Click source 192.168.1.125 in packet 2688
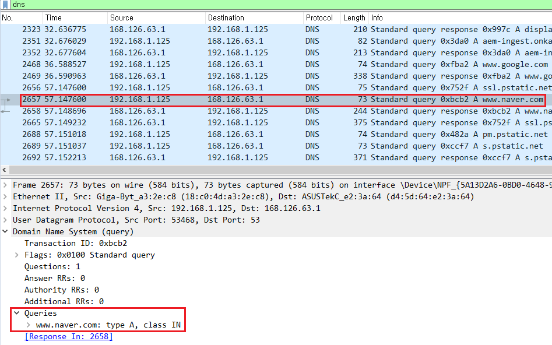The height and width of the screenshot is (345, 552). [140, 135]
